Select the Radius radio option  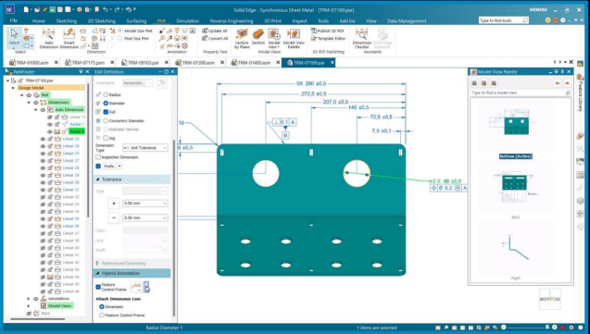106,95
